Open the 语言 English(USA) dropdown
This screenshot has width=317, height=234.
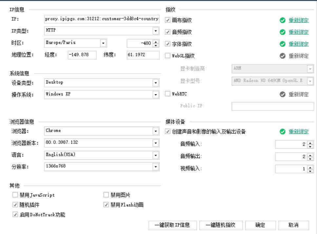(156, 155)
